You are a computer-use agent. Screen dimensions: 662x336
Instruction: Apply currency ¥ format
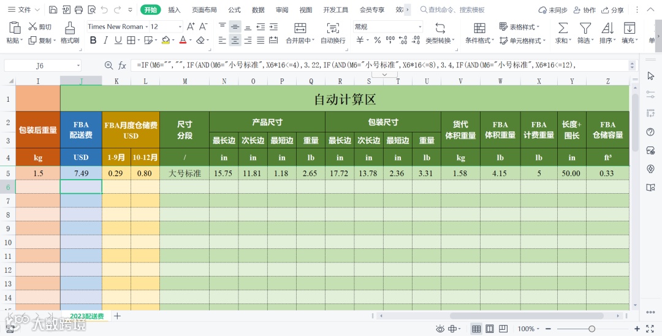click(x=360, y=40)
